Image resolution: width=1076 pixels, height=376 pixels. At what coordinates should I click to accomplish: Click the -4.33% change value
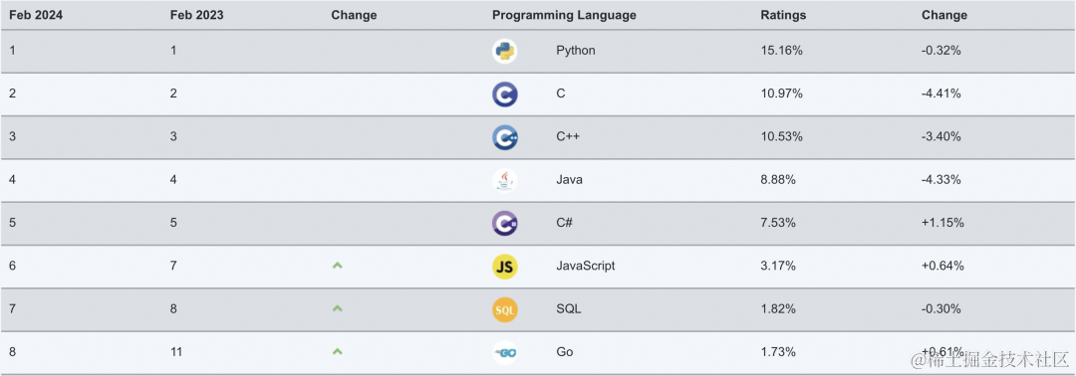coord(941,179)
